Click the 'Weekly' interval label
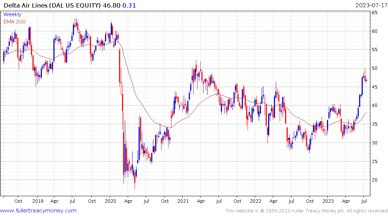The width and height of the screenshot is (388, 216). (x=12, y=14)
